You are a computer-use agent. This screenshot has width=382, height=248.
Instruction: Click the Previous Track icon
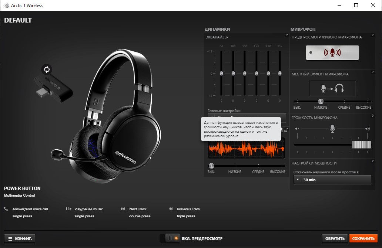pos(171,209)
